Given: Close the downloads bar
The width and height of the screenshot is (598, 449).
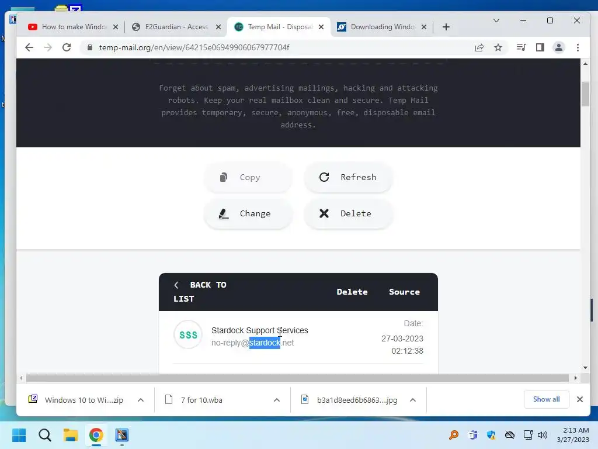Looking at the screenshot, I should pos(580,399).
